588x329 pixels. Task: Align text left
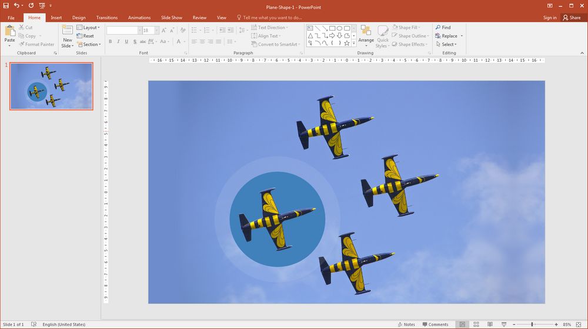(194, 42)
